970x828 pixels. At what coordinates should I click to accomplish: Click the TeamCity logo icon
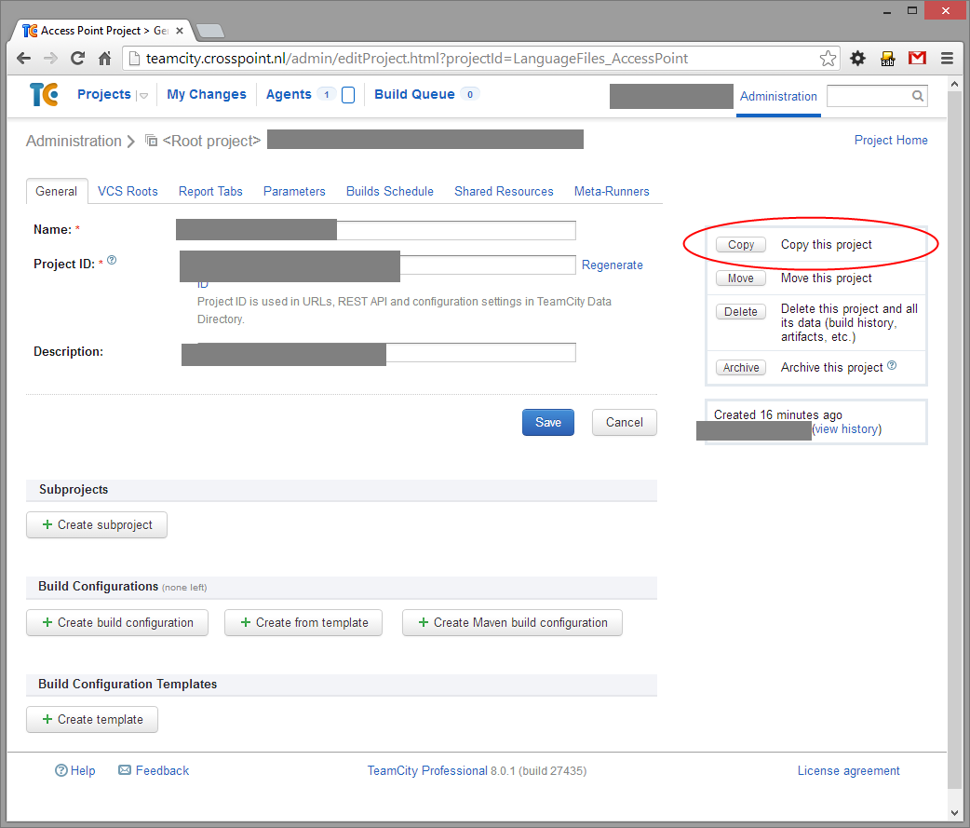pyautogui.click(x=44, y=95)
